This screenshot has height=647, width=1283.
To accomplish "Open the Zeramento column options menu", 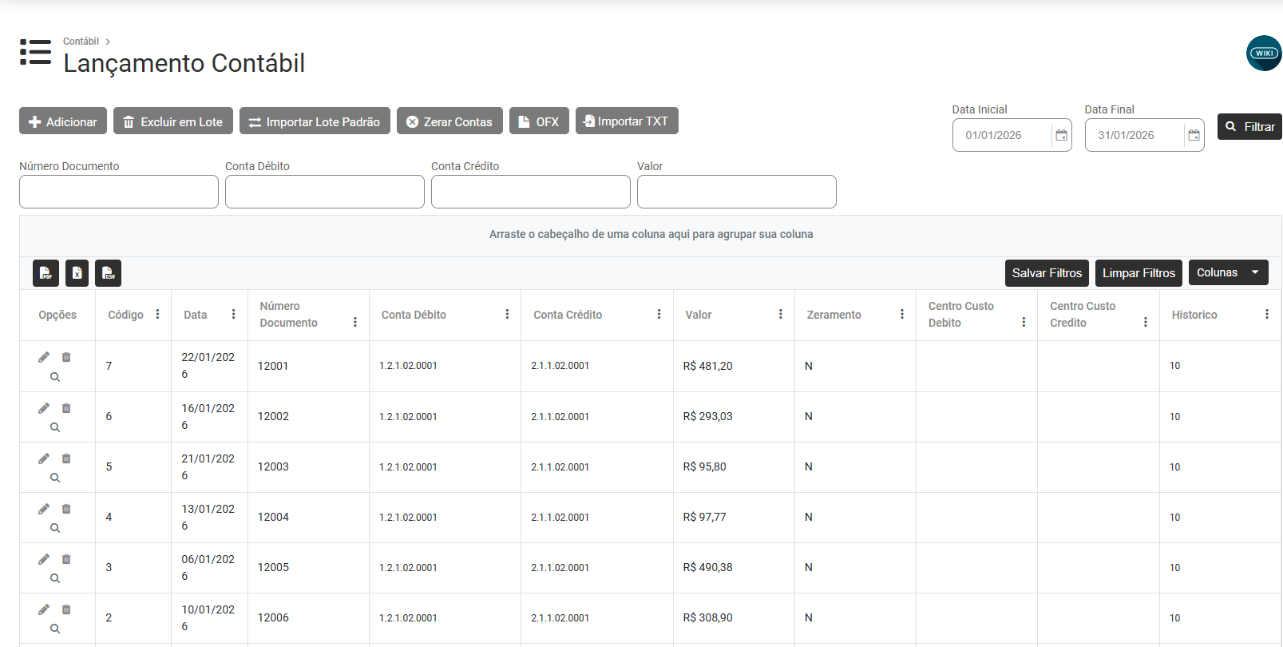I will pyautogui.click(x=902, y=314).
